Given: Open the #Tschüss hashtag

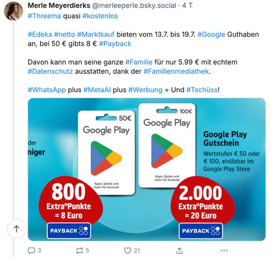Looking at the screenshot, I should [x=202, y=90].
